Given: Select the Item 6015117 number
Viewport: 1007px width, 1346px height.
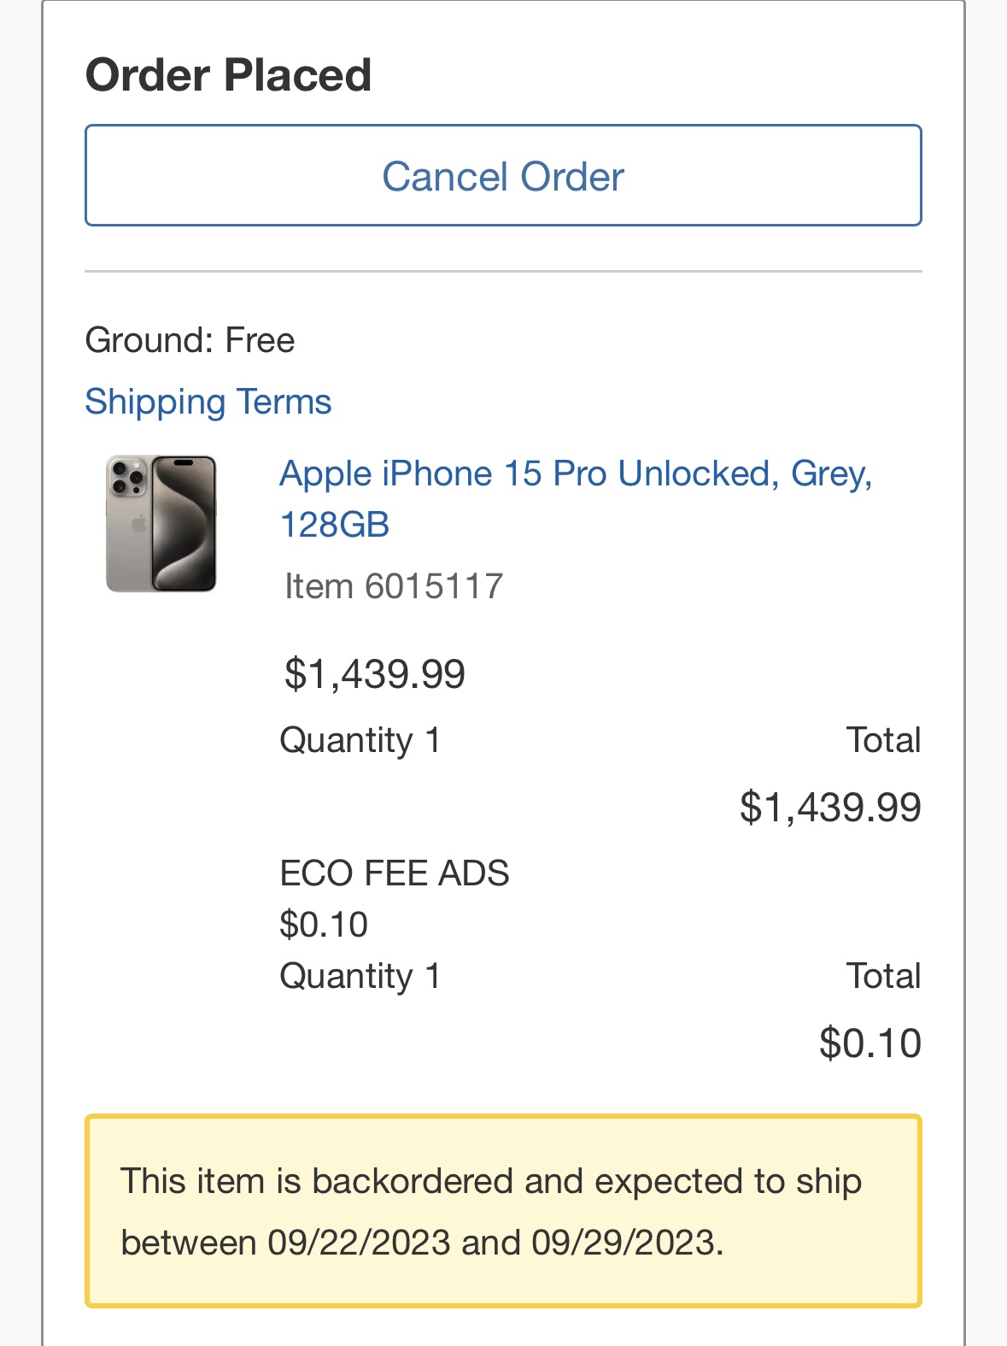Looking at the screenshot, I should pos(394,587).
